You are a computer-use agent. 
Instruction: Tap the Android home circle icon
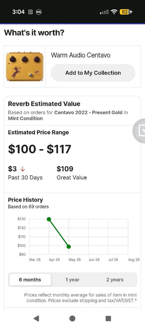point(72,318)
